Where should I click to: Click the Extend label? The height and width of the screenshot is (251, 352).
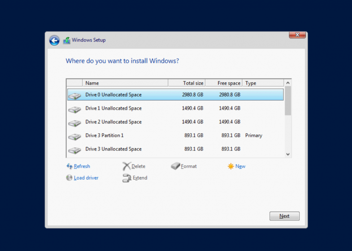tap(140, 178)
